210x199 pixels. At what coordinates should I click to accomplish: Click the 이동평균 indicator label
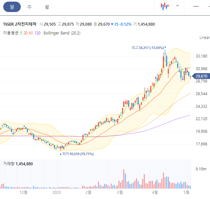point(11,33)
